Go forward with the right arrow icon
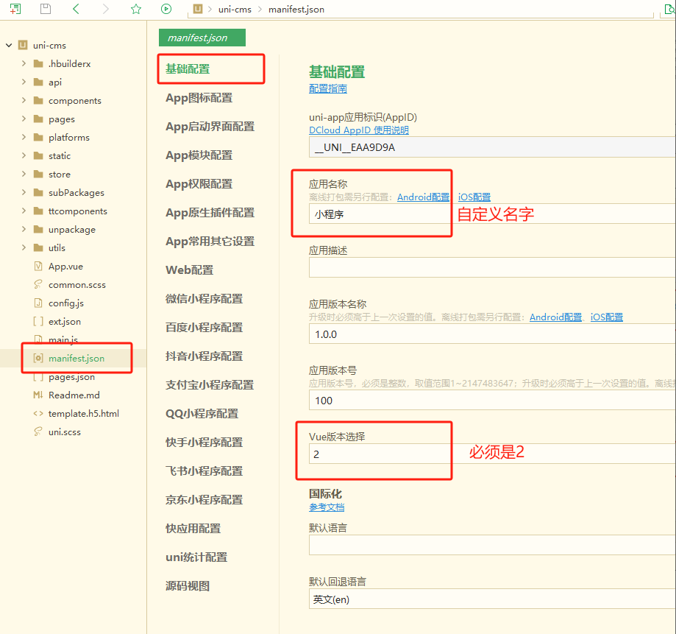The height and width of the screenshot is (634, 676). click(106, 9)
